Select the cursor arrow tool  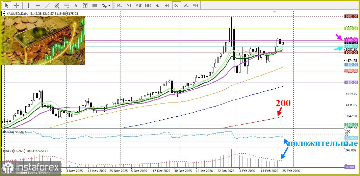[6, 5]
